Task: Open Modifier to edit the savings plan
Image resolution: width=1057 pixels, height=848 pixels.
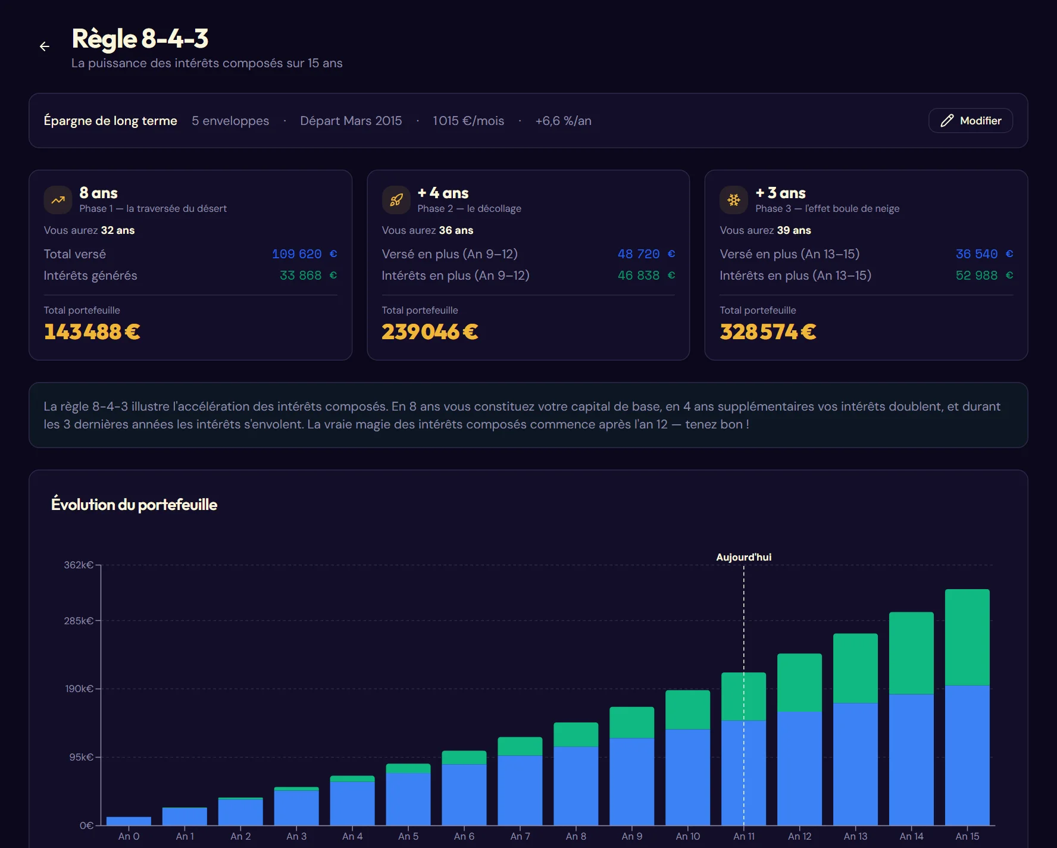Action: (971, 121)
